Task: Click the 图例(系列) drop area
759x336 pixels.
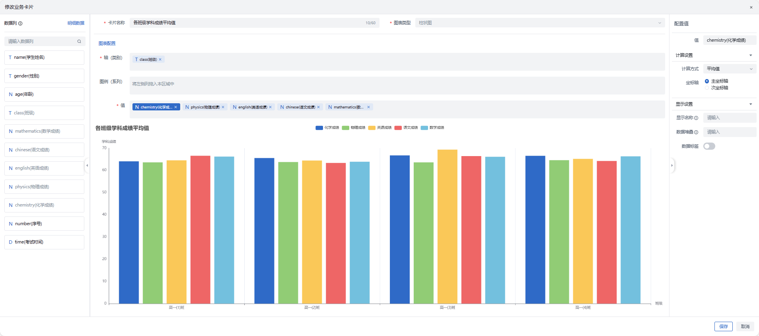Action: click(x=397, y=85)
